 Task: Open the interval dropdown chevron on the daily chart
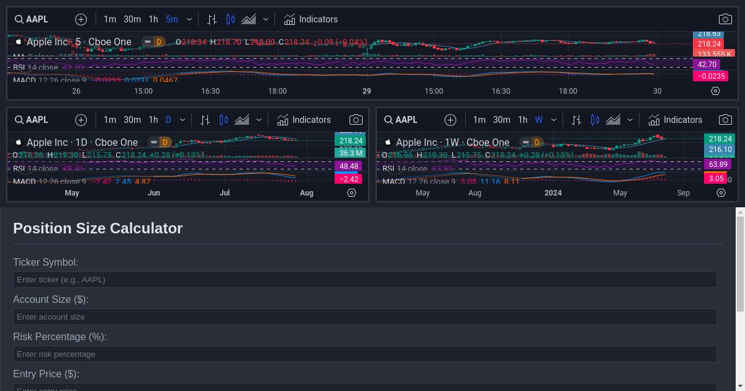point(182,120)
